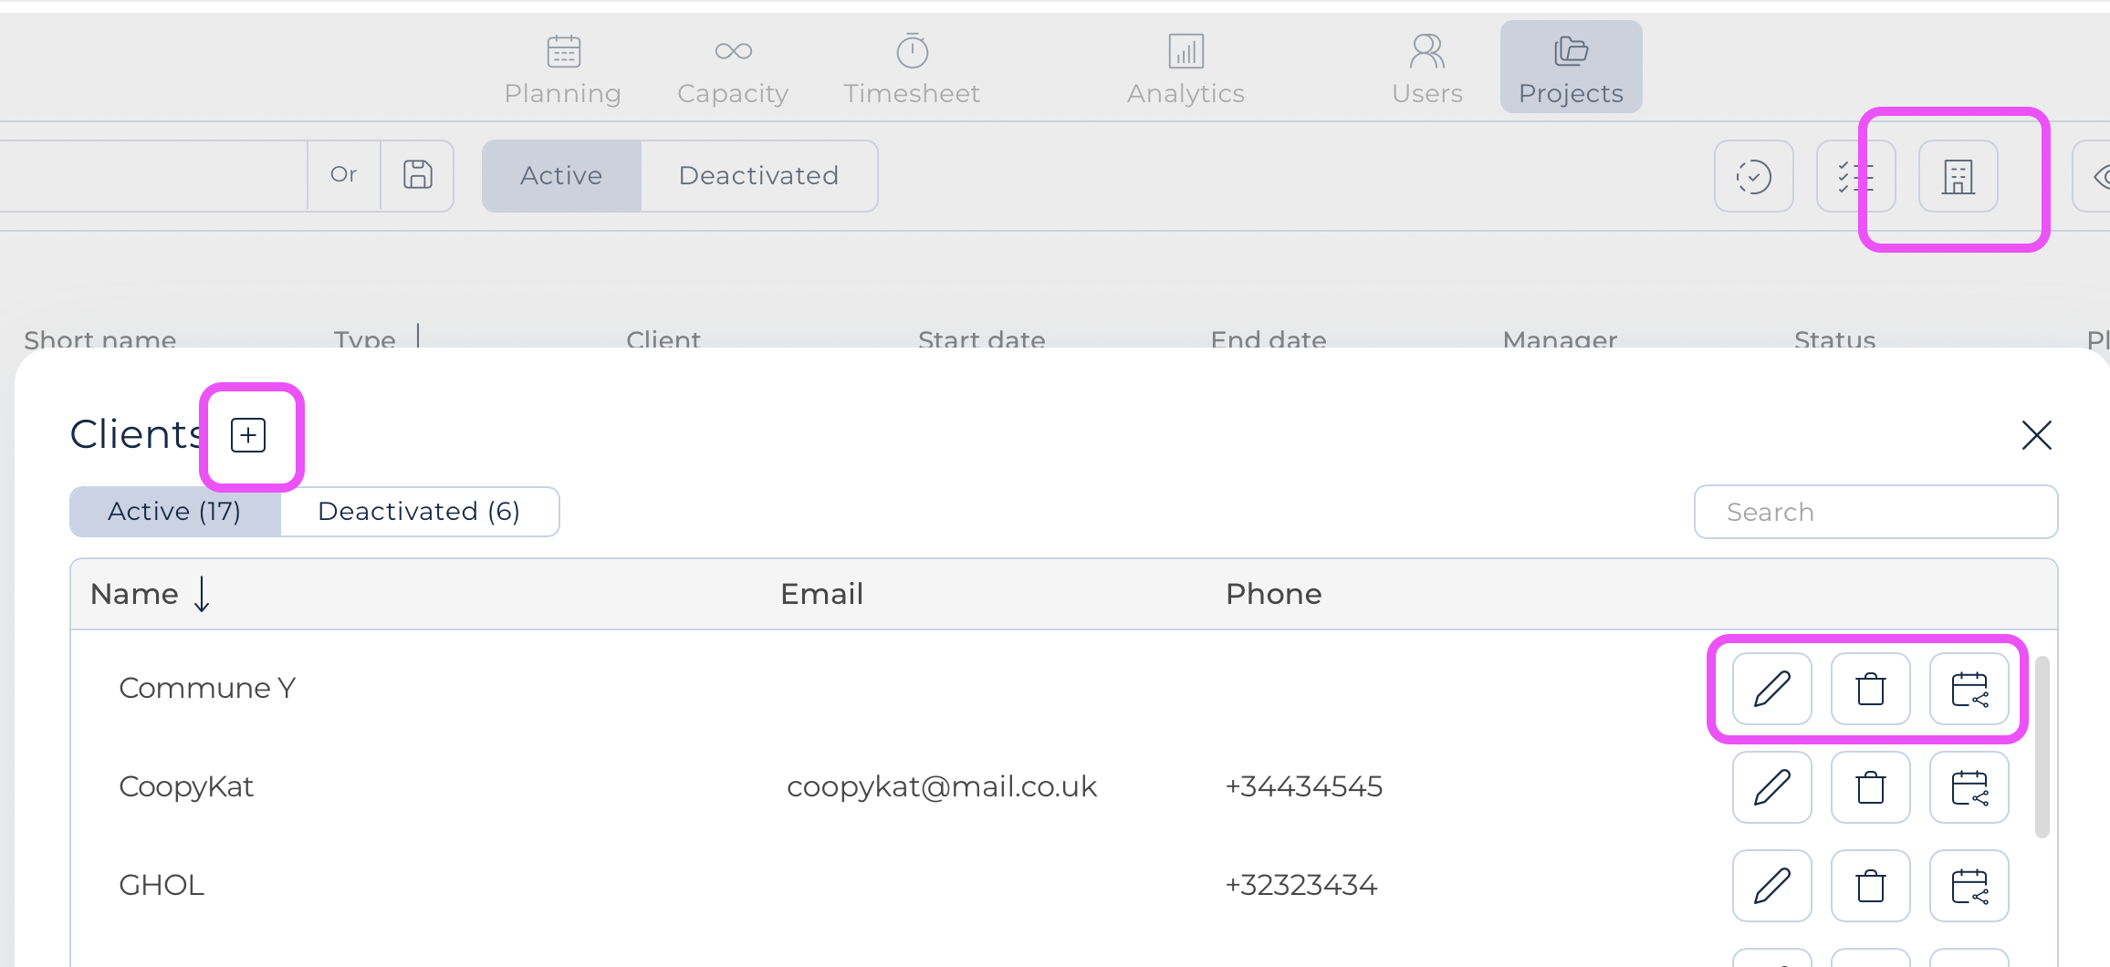
Task: Select the GHOL client name
Action: point(162,885)
